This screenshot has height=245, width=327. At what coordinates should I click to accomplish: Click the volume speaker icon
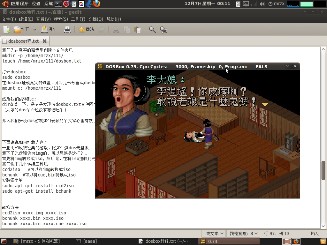(262, 4)
